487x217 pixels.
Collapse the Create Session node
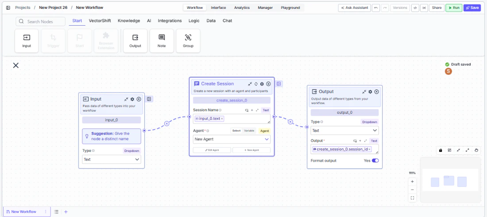(x=250, y=84)
